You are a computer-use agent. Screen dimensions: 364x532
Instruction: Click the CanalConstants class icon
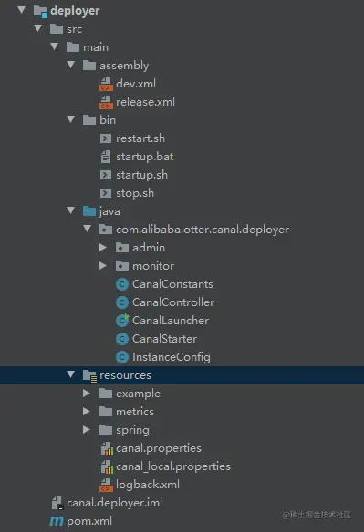point(122,284)
